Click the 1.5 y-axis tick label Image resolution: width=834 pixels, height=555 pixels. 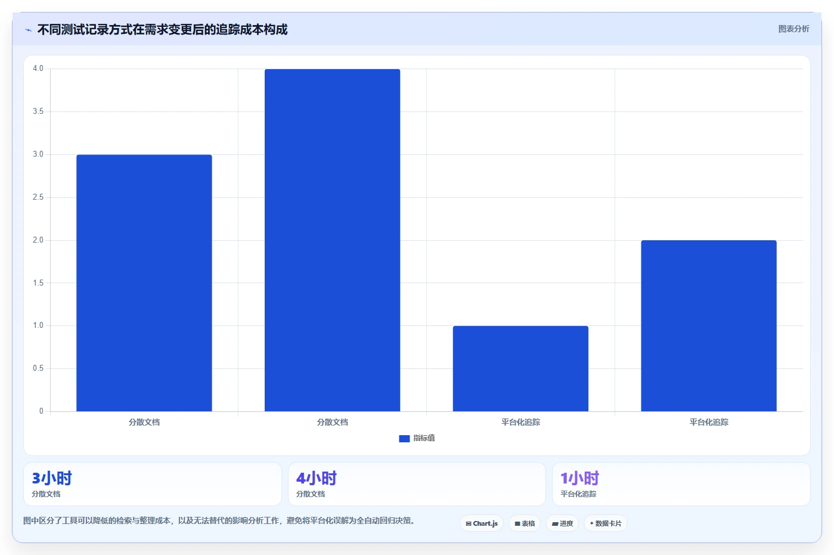38,283
